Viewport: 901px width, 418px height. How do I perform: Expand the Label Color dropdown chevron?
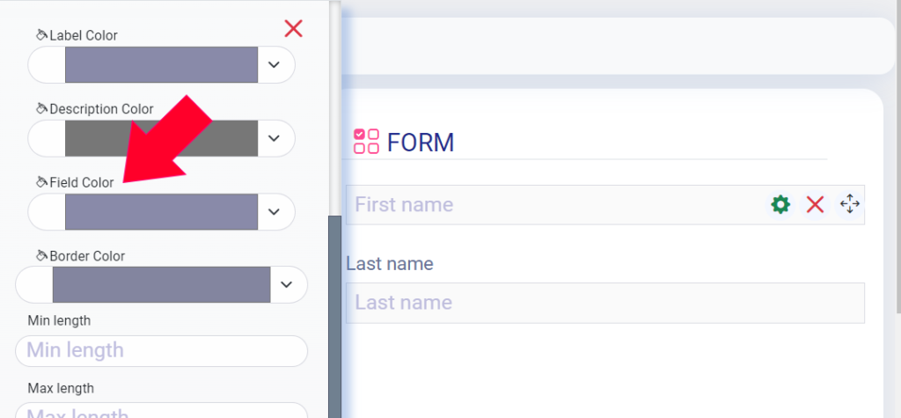[x=275, y=64]
